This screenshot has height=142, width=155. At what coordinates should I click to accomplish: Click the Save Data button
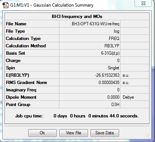pos(104,133)
